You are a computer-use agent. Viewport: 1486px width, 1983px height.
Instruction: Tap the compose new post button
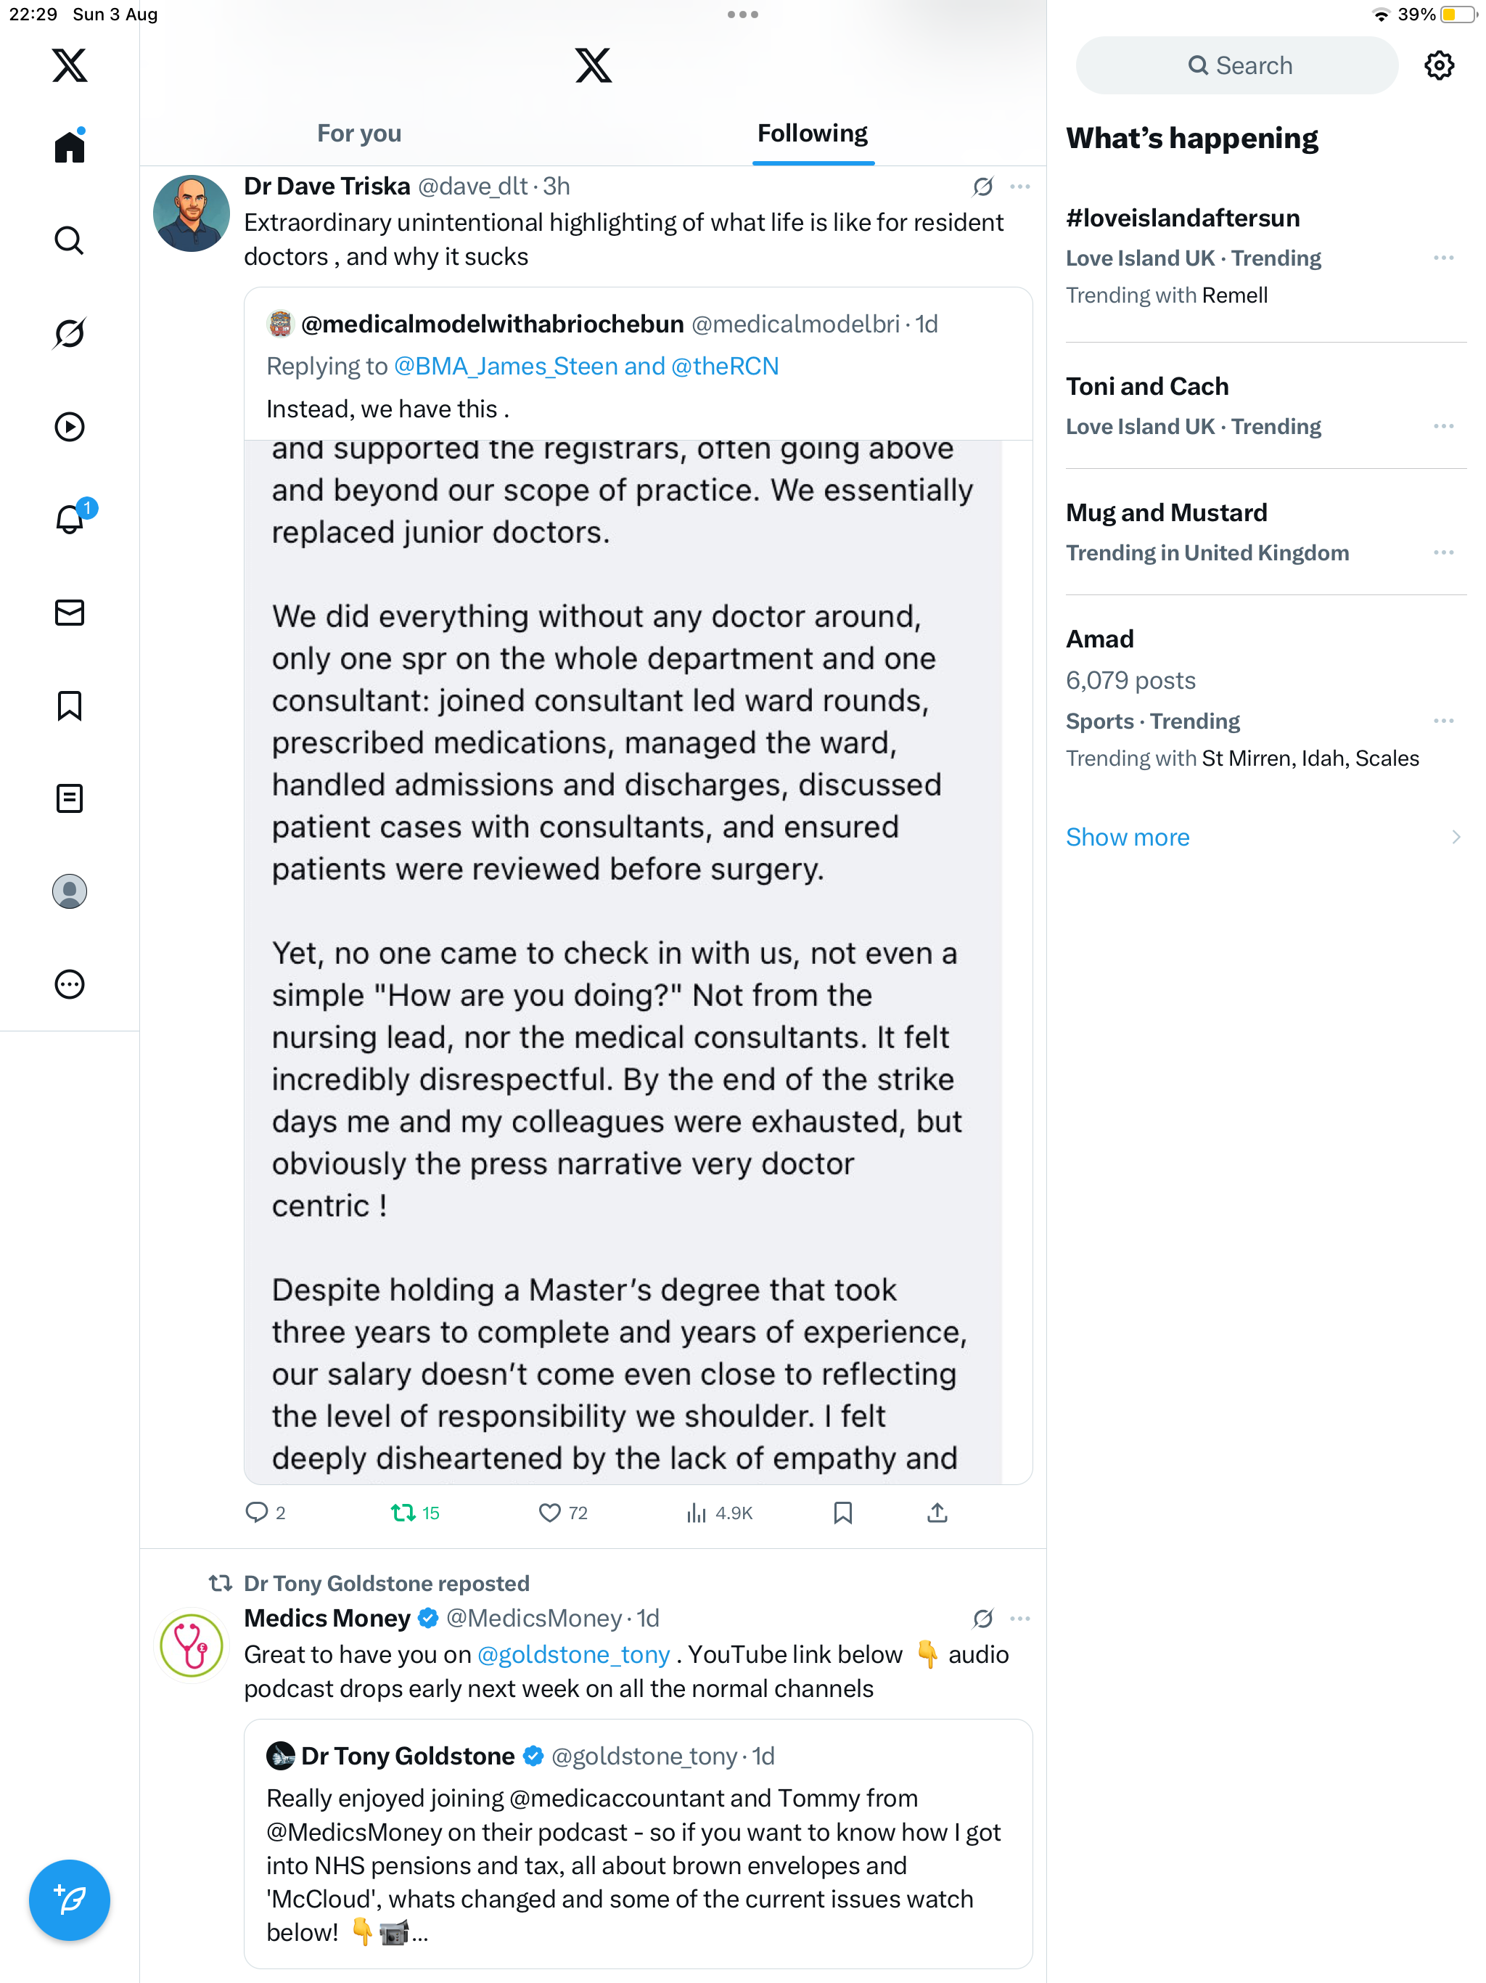69,1899
